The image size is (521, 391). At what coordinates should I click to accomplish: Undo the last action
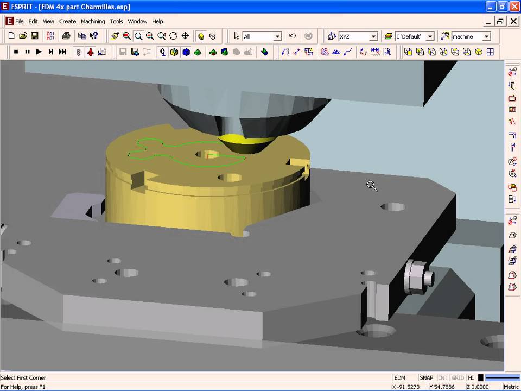coord(293,36)
